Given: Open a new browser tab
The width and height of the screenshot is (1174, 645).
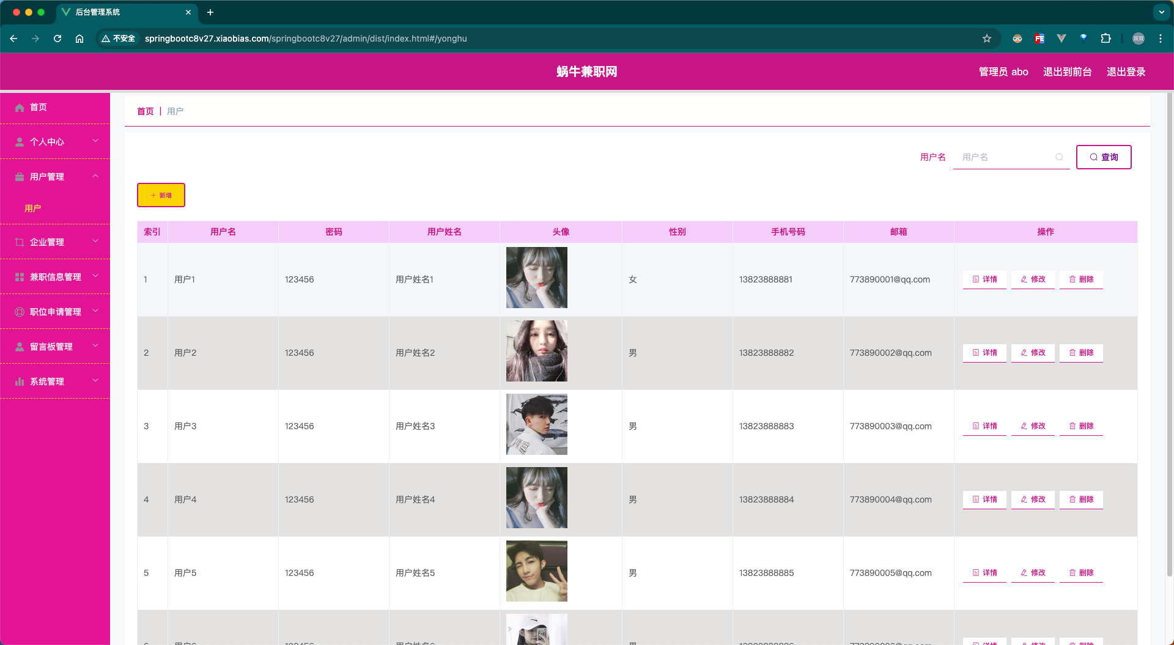Looking at the screenshot, I should tap(210, 12).
